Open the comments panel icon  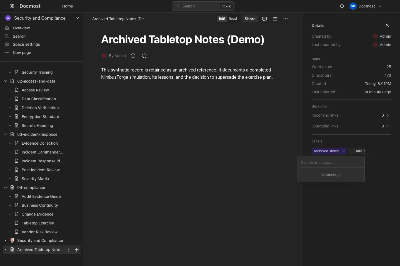pyautogui.click(x=264, y=19)
